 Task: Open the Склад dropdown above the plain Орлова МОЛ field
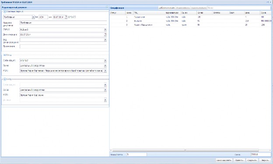(105, 90)
